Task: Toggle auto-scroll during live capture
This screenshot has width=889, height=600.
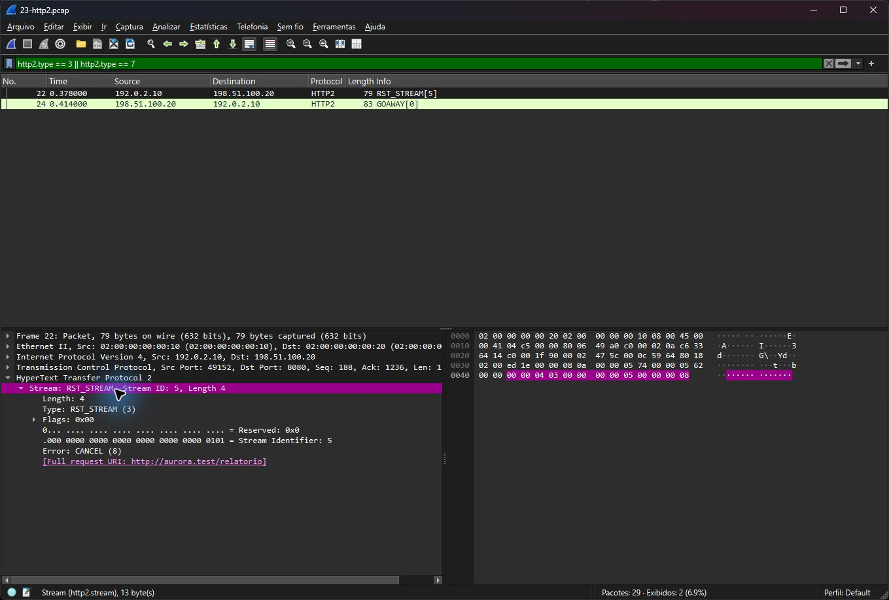Action: click(249, 44)
